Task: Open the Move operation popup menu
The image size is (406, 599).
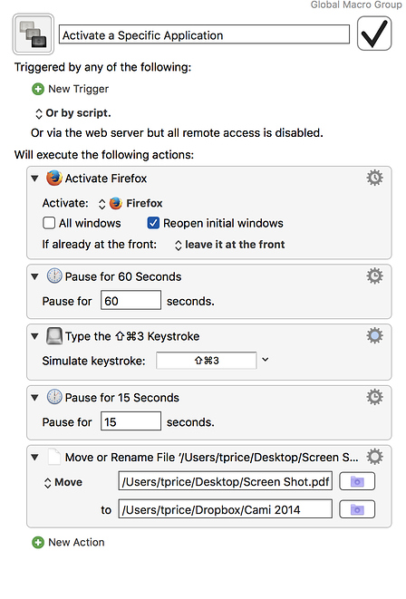Action: 63,482
